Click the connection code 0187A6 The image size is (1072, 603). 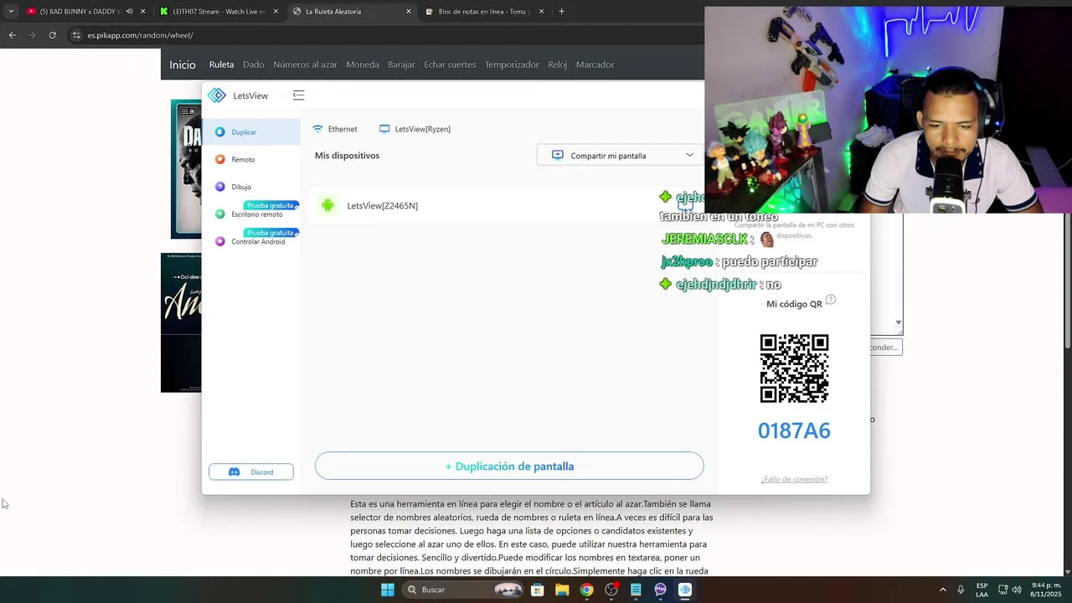[794, 430]
